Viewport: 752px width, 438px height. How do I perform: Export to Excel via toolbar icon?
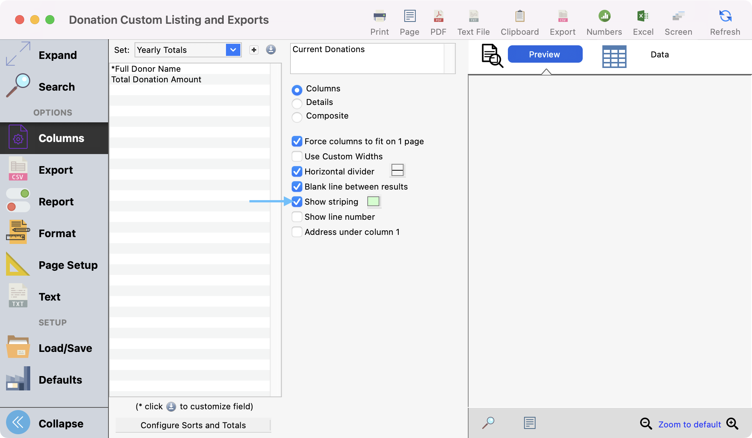tap(643, 17)
